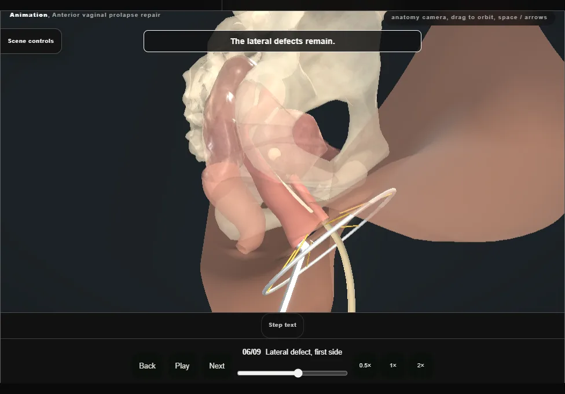
Task: Click Play to start the animation
Action: pos(182,366)
